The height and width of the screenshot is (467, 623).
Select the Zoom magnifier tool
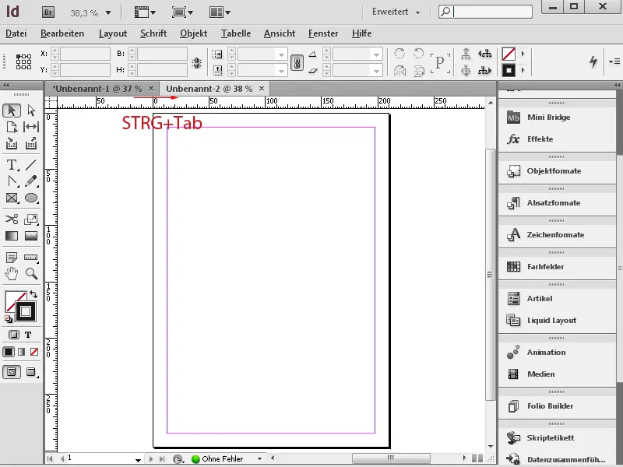31,274
